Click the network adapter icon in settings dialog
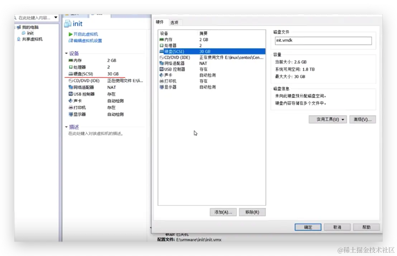Image resolution: width=397 pixels, height=256 pixels. pos(162,63)
